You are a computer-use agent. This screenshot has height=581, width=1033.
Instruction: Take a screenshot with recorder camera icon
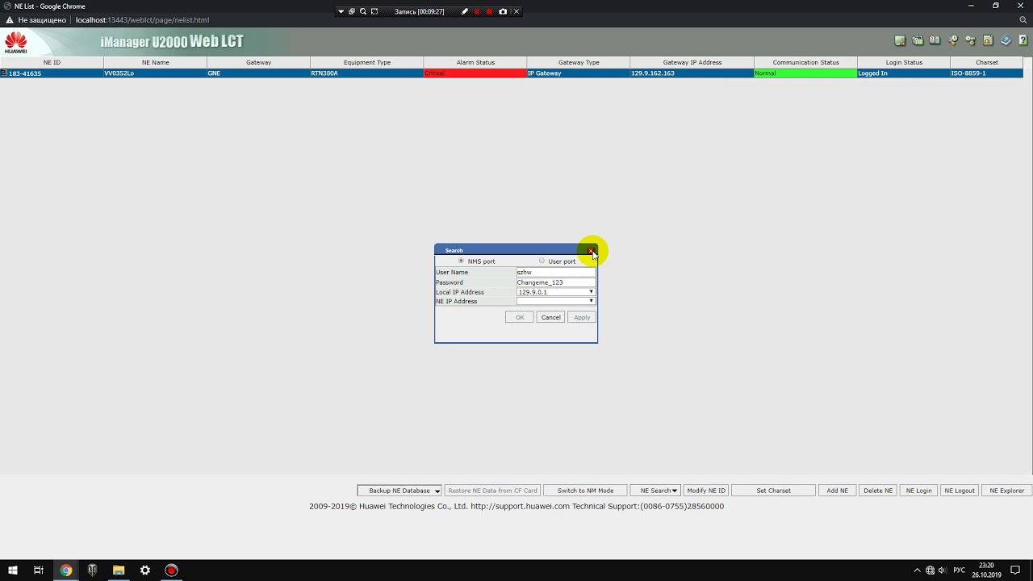pos(503,11)
